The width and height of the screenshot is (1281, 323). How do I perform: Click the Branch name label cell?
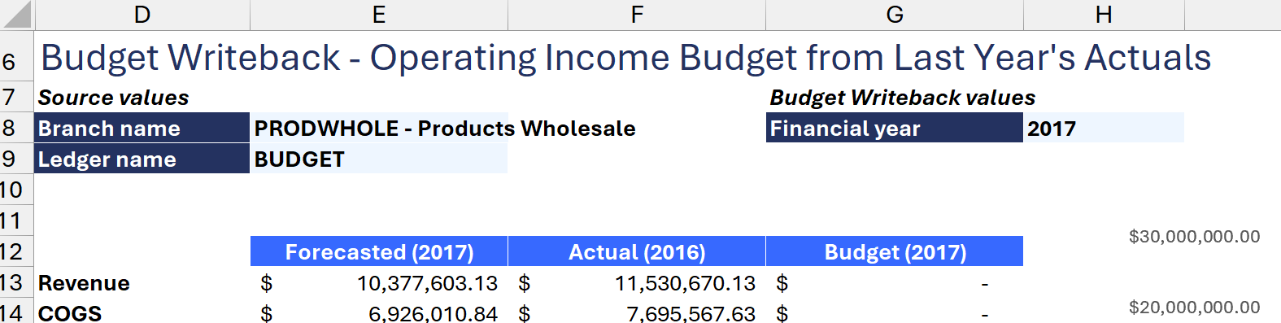(x=142, y=128)
